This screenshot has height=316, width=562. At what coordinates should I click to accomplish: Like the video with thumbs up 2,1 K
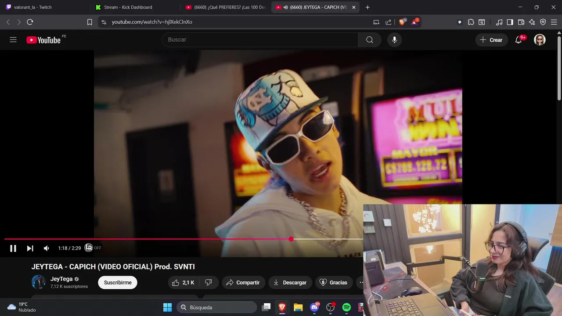click(184, 282)
